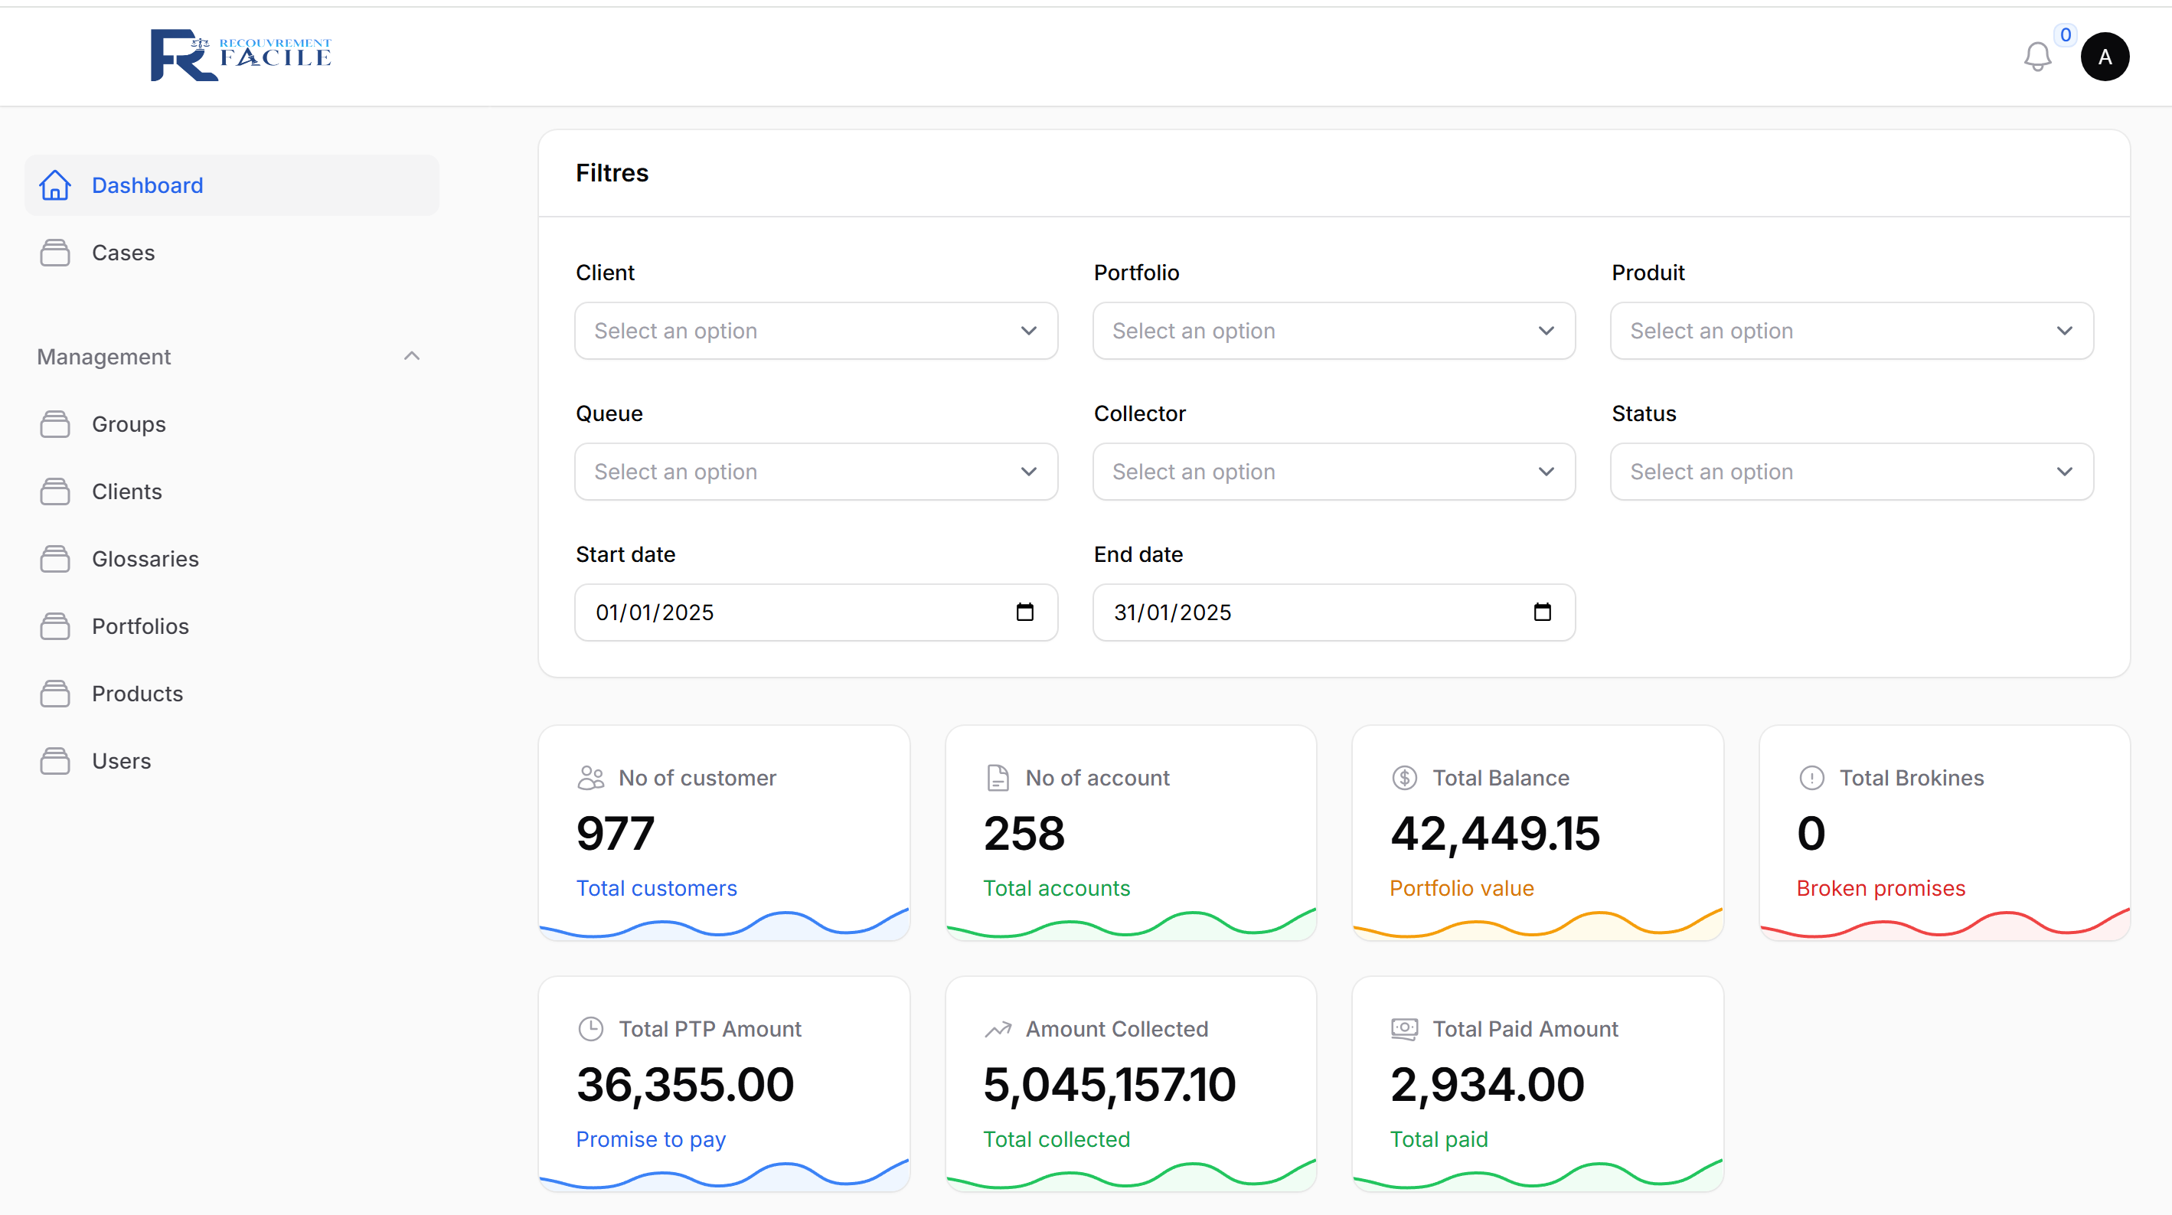Click the Total PTP Amount clock icon
This screenshot has width=2172, height=1215.
590,1029
